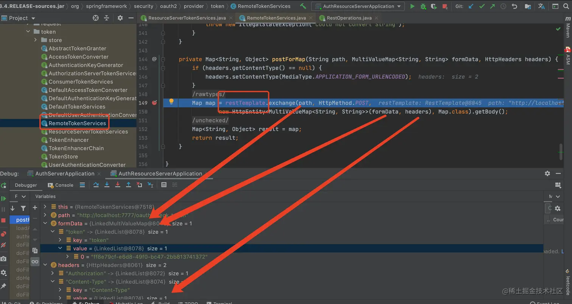Open the AuthResourceServerApplication run configuration dropdown
Screen dimensions: 572x304
pyautogui.click(x=357, y=6)
